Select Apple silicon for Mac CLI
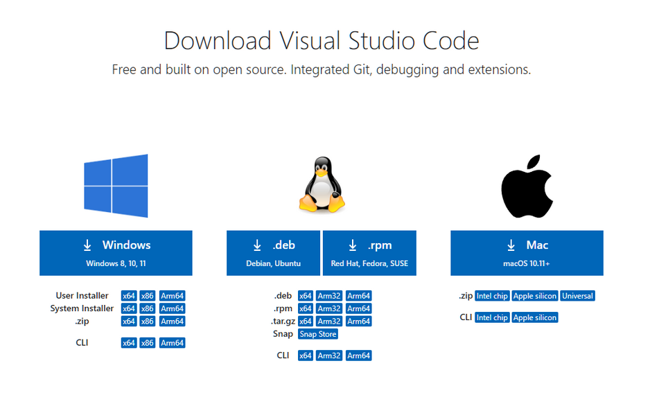Screen dimensions: 659x395 coord(535,317)
